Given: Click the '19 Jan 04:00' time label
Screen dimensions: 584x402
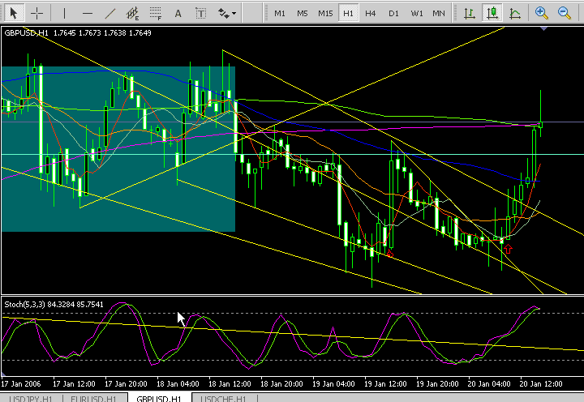Looking at the screenshot, I should (333, 383).
